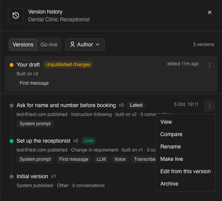Image resolution: width=222 pixels, height=201 pixels.
Task: Click the person icon in Author filter
Action: pyautogui.click(x=72, y=44)
